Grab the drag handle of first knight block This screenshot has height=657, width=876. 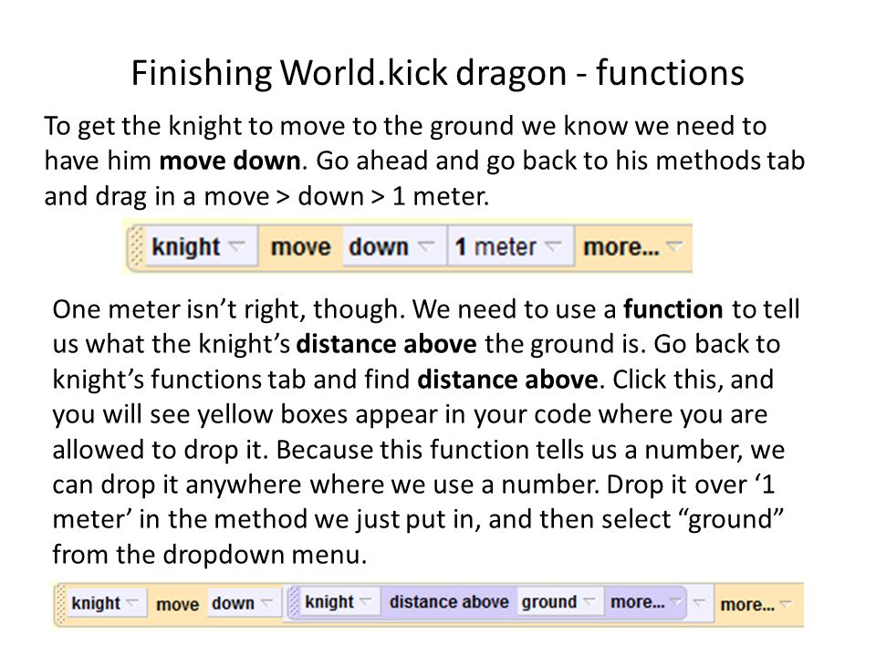click(x=137, y=246)
